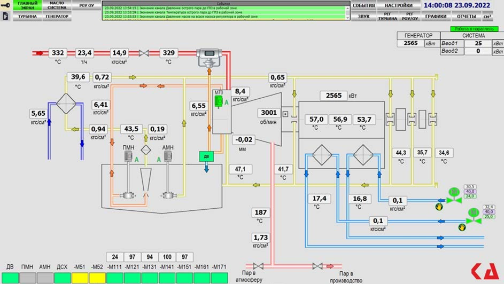The width and height of the screenshot is (504, 284).
Task: Click the 332 °C steam temperature value
Action: tap(58, 53)
